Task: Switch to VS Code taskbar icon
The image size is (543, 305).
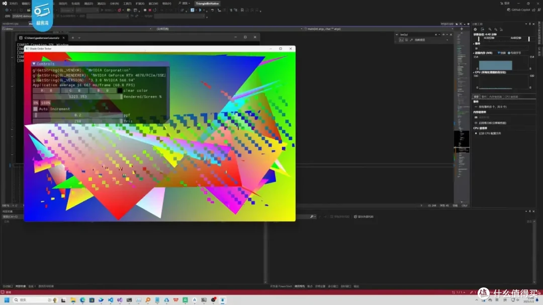Action: pyautogui.click(x=111, y=300)
